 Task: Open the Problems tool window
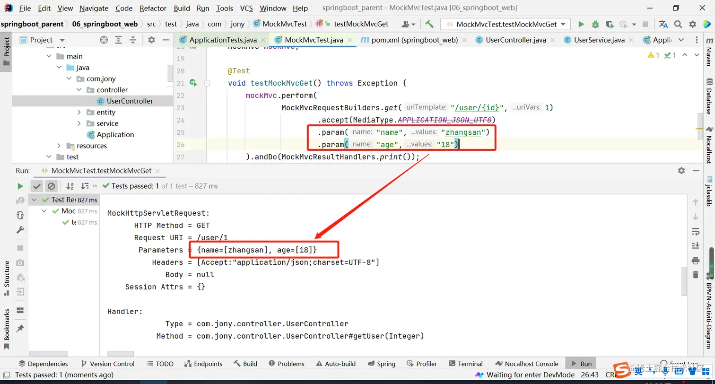click(x=287, y=364)
